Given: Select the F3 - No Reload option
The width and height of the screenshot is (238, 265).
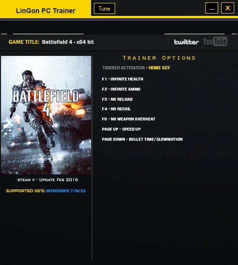Looking at the screenshot, I should tap(117, 99).
